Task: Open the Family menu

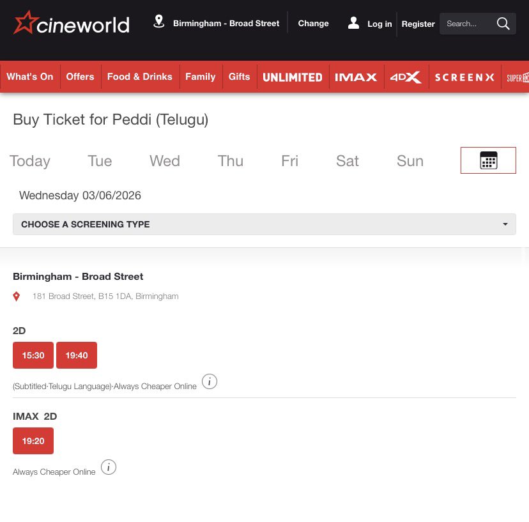Action: pyautogui.click(x=201, y=77)
